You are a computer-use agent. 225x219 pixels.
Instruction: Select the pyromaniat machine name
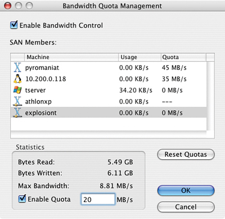coord(42,68)
